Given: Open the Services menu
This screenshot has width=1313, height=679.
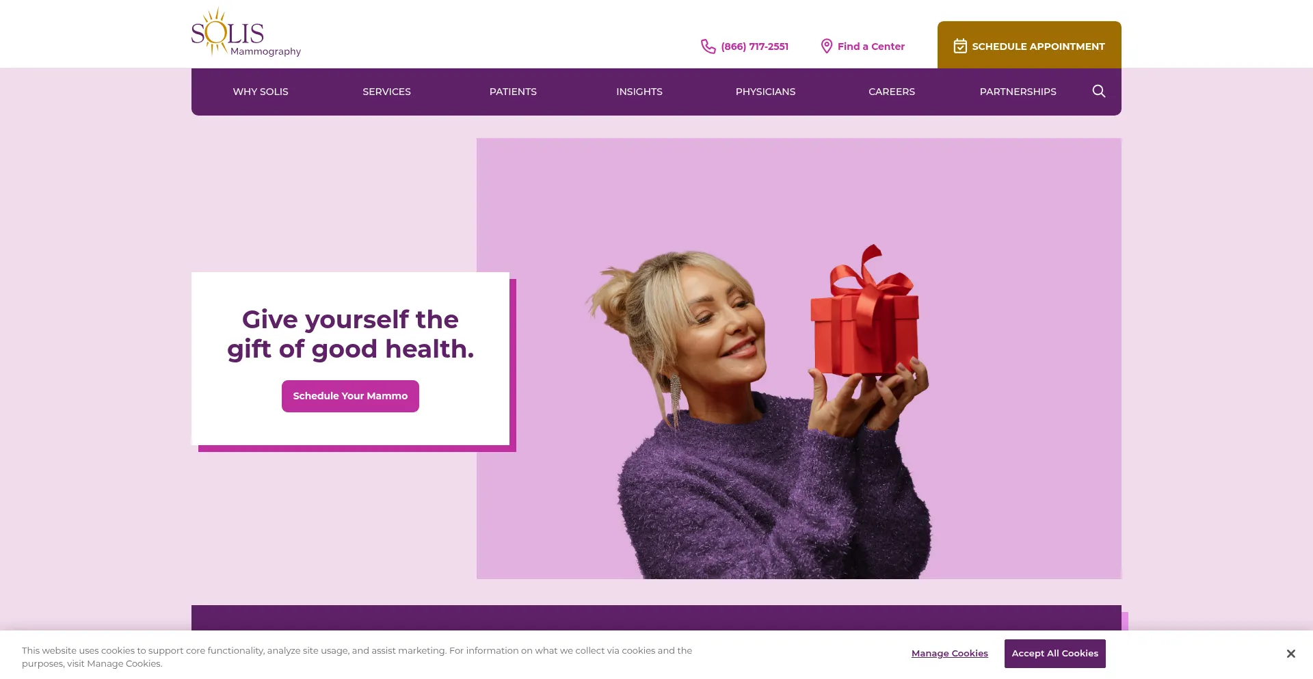Looking at the screenshot, I should pos(386,92).
